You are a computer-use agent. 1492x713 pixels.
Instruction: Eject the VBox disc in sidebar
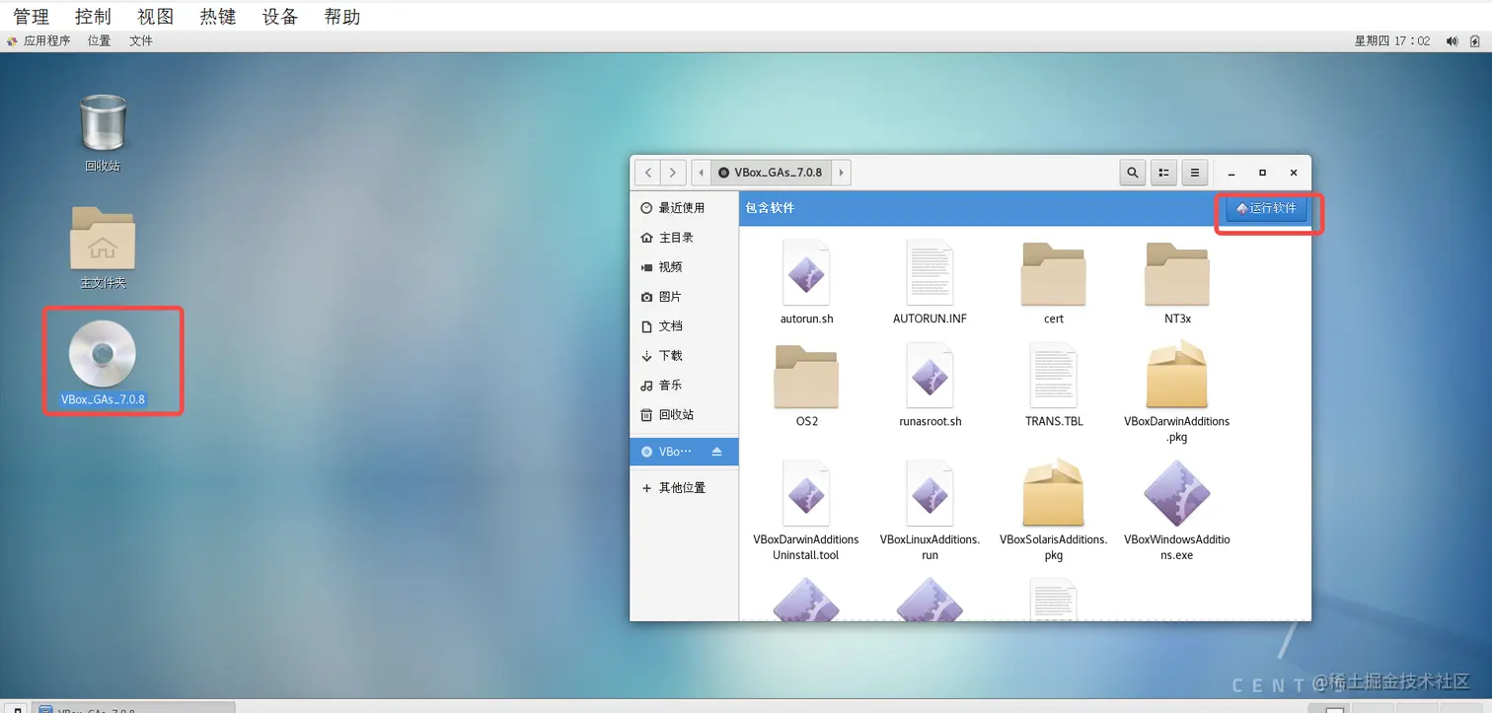tap(717, 452)
